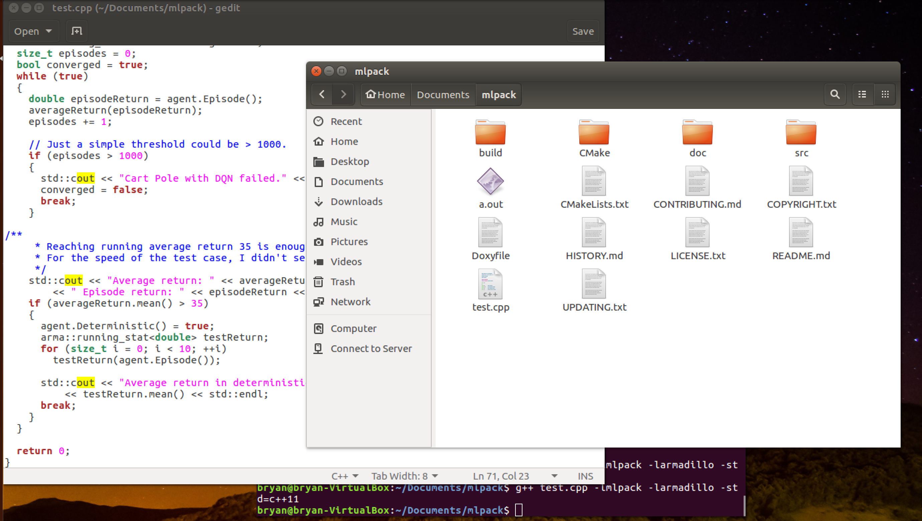The height and width of the screenshot is (521, 922).
Task: Navigate back with the left arrow
Action: (x=322, y=95)
